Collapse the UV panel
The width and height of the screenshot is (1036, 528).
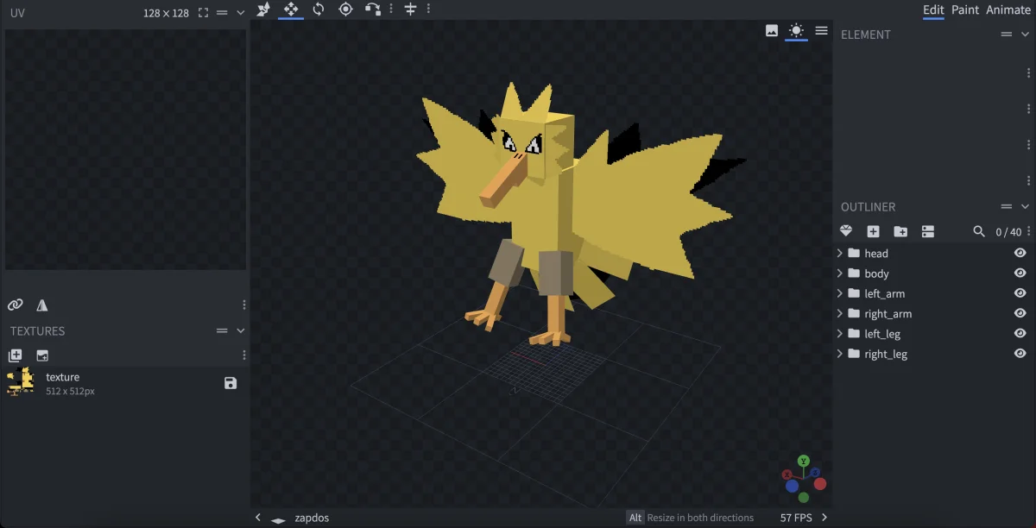[x=241, y=13]
